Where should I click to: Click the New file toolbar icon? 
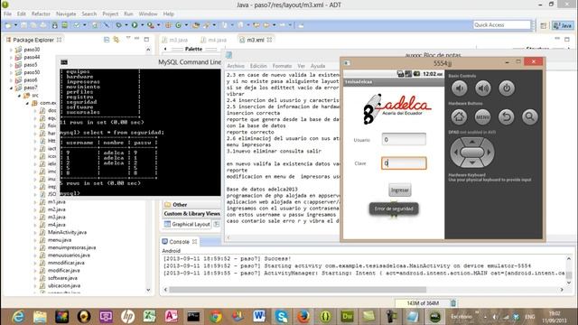click(x=8, y=25)
